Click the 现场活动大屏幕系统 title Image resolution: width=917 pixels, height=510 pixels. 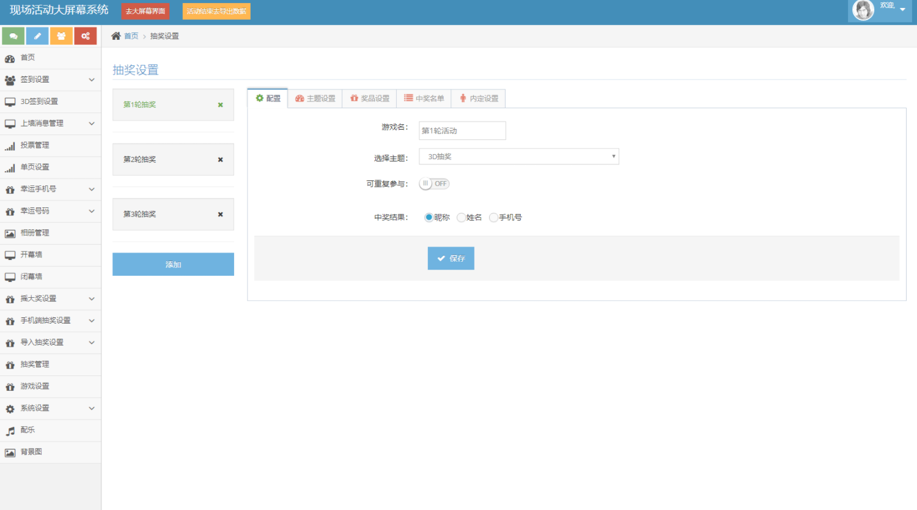(x=59, y=10)
